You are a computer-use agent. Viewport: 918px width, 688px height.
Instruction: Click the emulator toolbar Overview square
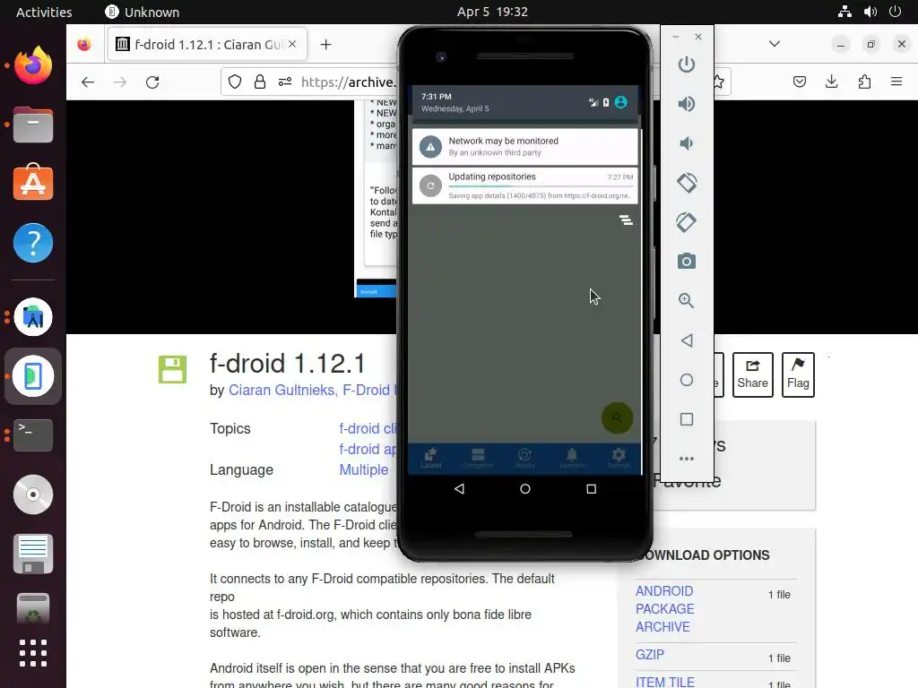(x=686, y=419)
